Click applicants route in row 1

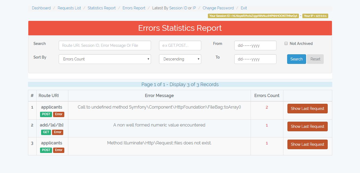[x=52, y=107]
